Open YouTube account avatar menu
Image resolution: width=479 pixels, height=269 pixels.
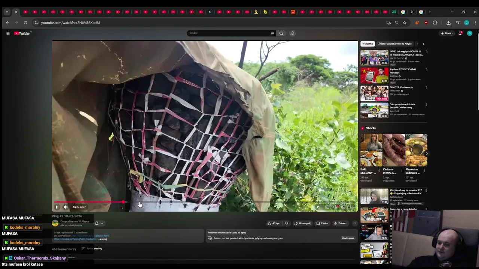pos(470,33)
